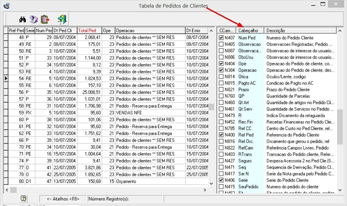The width and height of the screenshot is (347, 206).
Task: Click fields list scrollbar down arrow
Action: tap(340, 190)
